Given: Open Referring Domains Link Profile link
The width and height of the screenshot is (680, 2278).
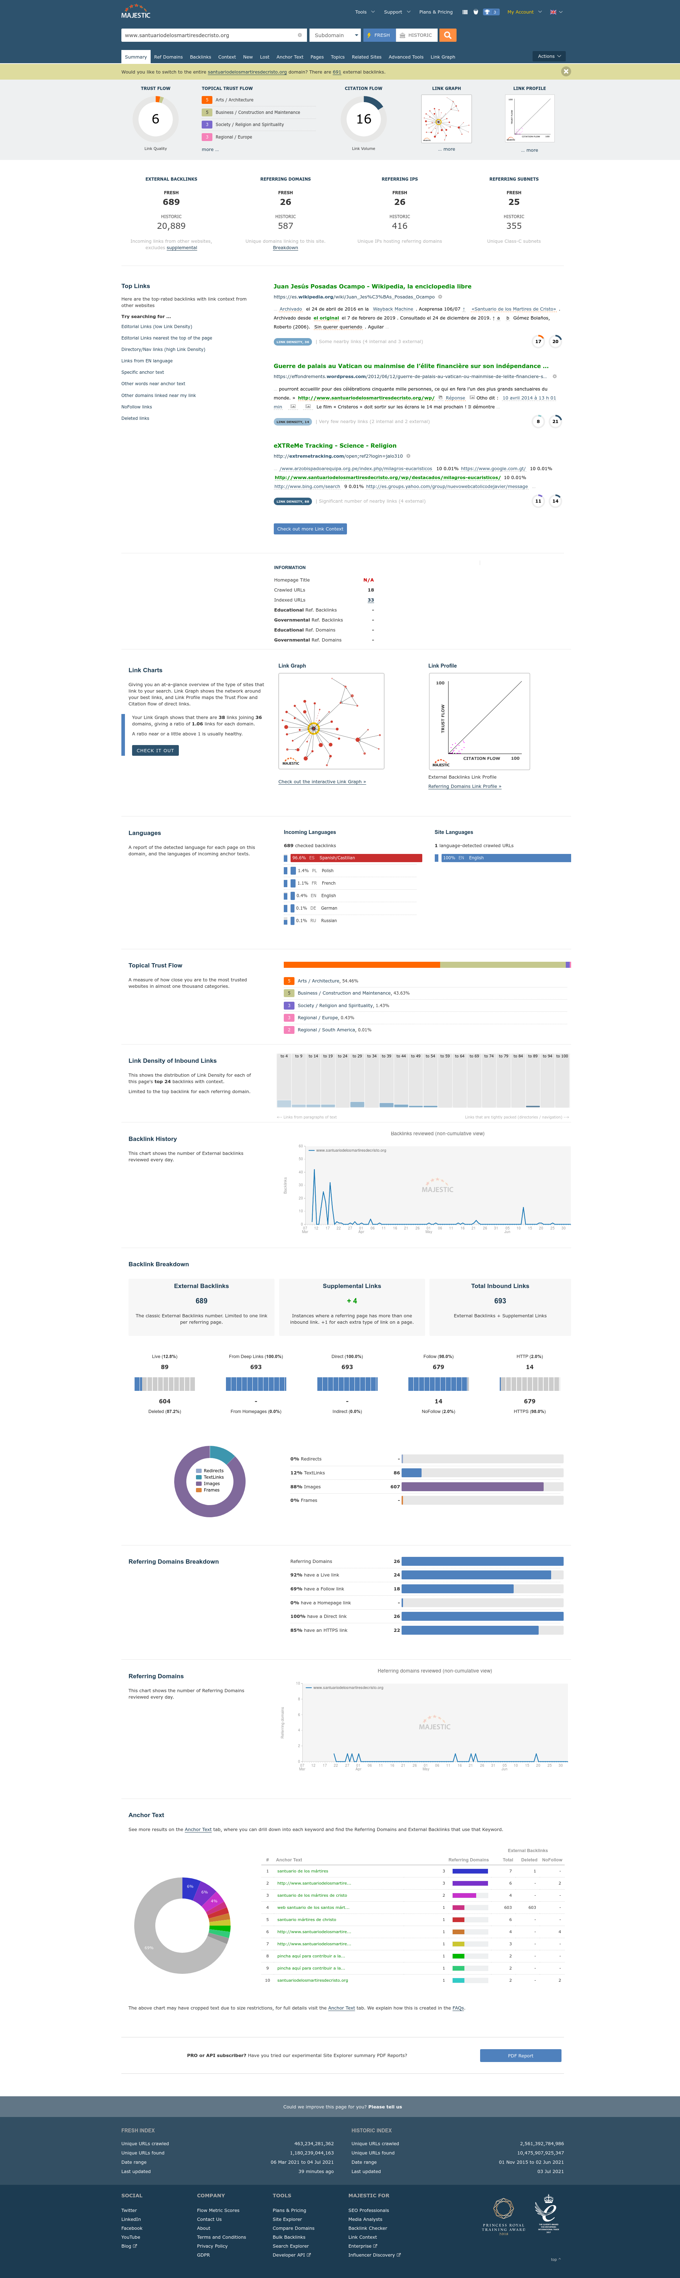Looking at the screenshot, I should (464, 786).
